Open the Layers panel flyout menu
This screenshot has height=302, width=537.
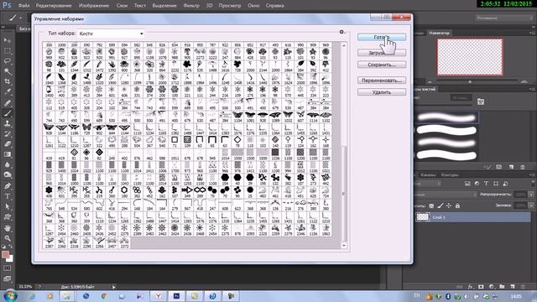533,175
